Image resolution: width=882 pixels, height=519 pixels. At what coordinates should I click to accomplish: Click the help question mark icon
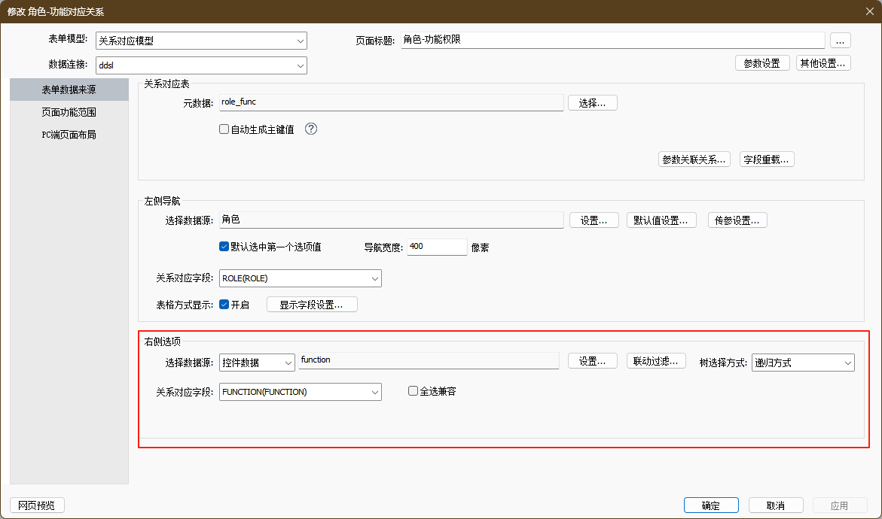click(311, 129)
